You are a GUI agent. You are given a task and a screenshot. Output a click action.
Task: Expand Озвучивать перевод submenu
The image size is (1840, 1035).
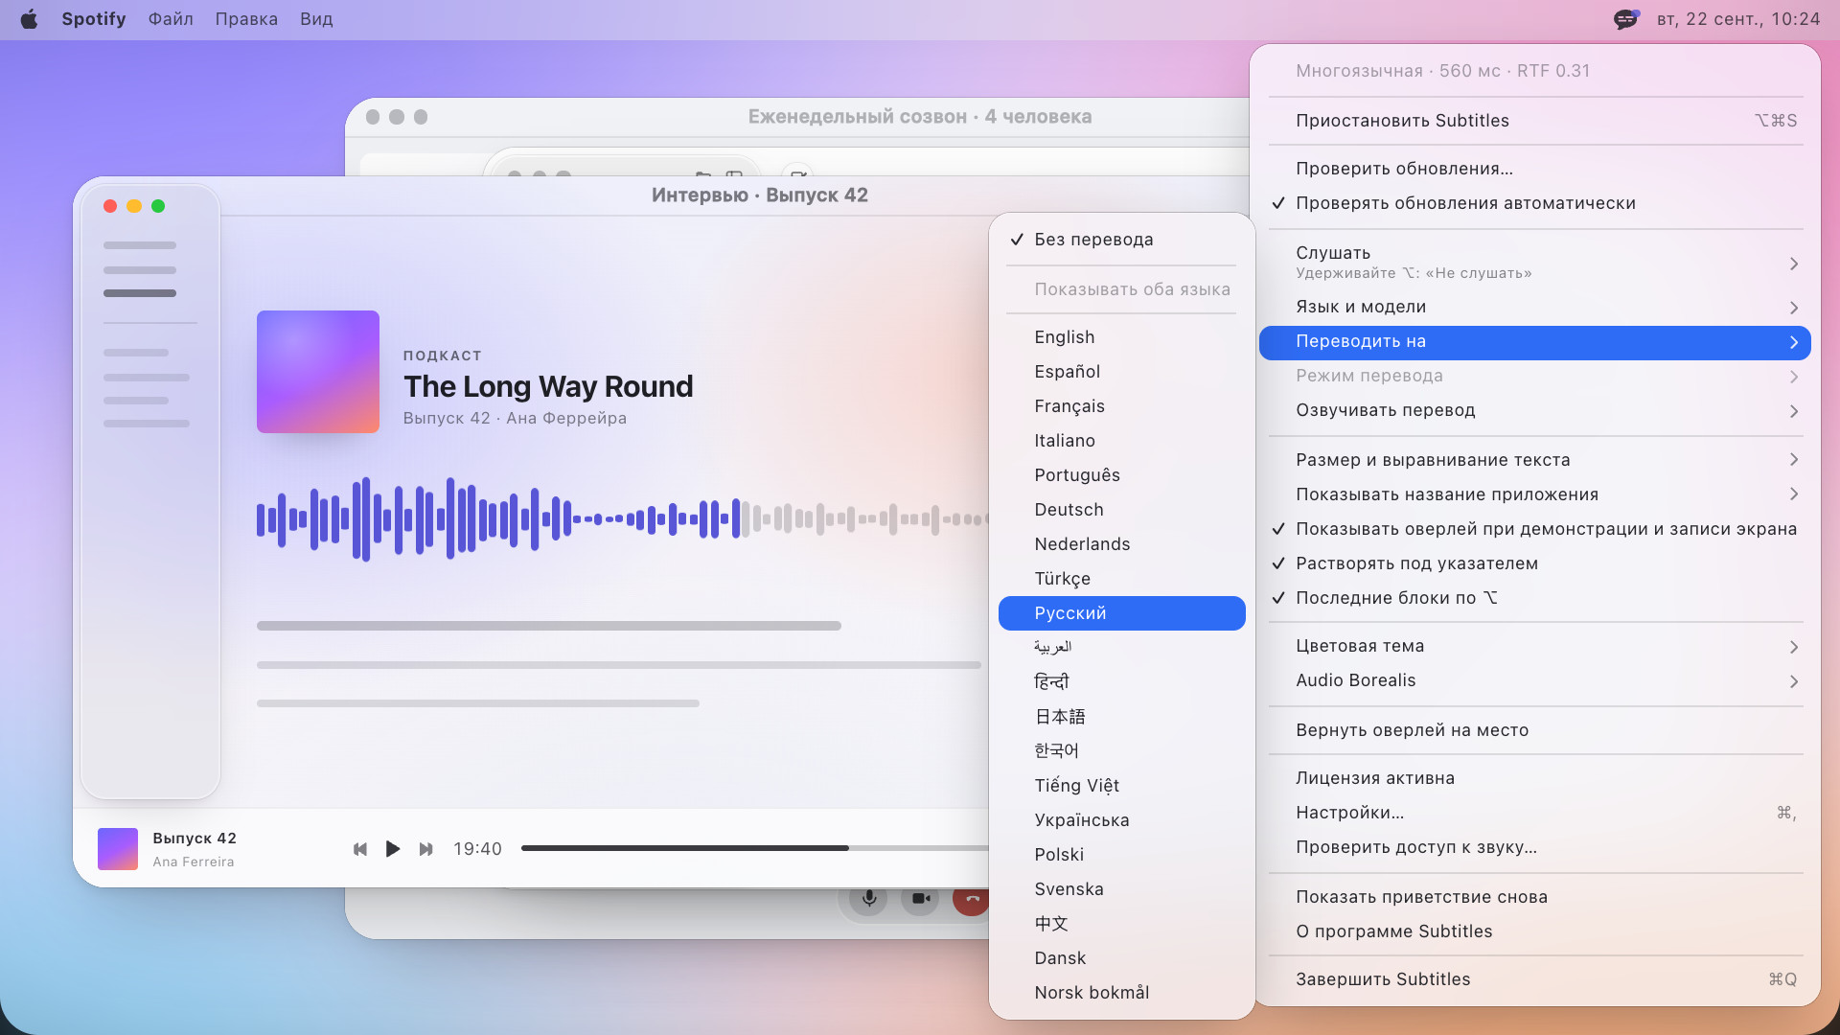pos(1535,410)
